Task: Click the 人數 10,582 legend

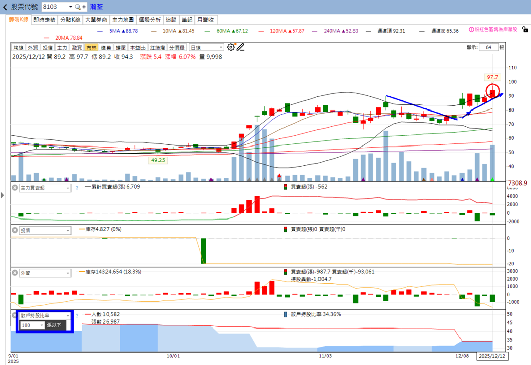Action: pyautogui.click(x=102, y=314)
